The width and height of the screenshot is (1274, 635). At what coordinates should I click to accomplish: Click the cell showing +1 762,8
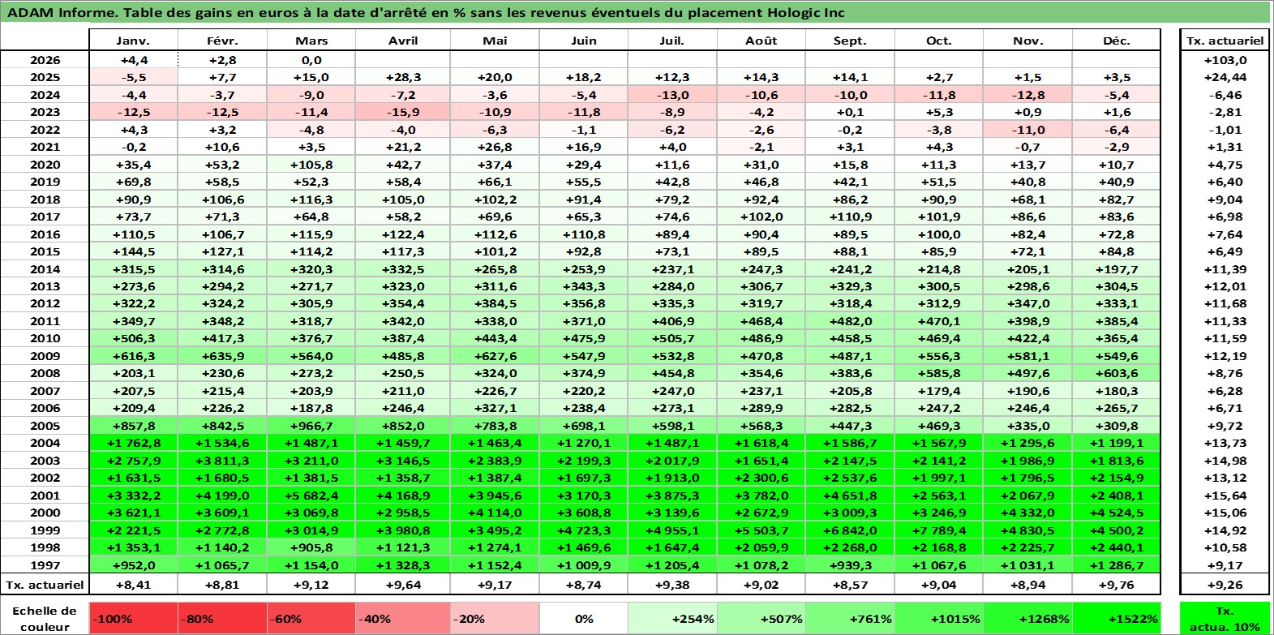(133, 443)
